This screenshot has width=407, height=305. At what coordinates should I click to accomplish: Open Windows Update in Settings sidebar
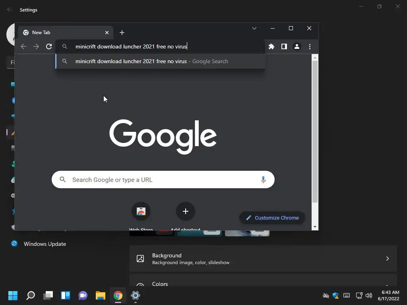pos(38,244)
